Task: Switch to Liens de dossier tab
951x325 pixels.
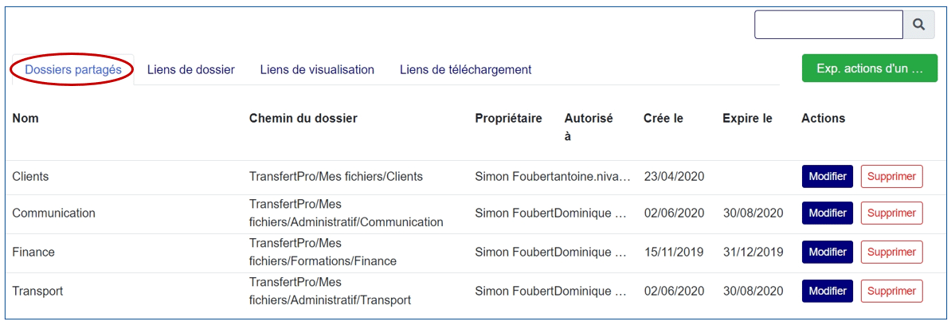Action: pos(191,69)
